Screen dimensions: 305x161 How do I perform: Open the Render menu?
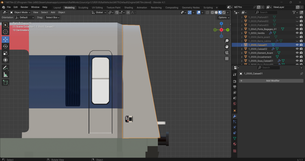(x=24, y=7)
